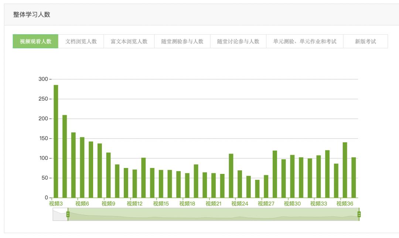
Task: Click the right zoom slider handle
Action: (x=359, y=214)
